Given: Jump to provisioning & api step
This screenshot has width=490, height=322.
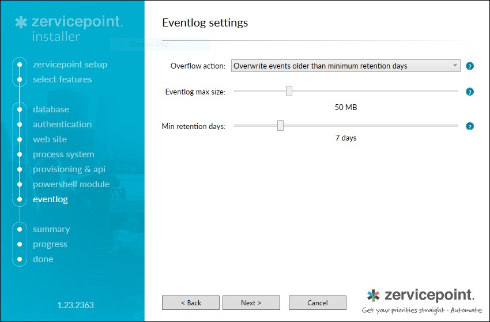Looking at the screenshot, I should (69, 169).
